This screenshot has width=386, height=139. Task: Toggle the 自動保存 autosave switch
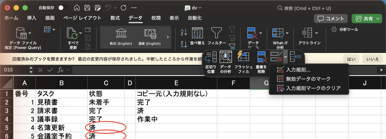[x=63, y=8]
